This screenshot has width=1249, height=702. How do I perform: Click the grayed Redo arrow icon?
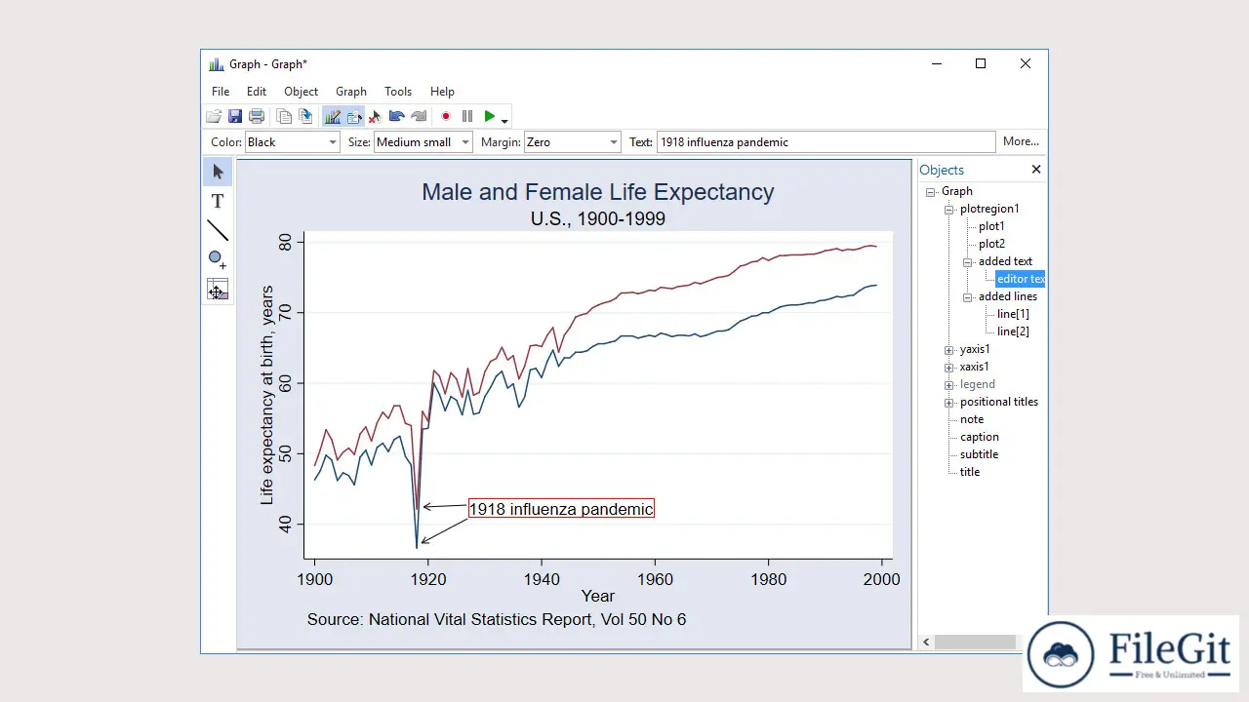click(419, 117)
